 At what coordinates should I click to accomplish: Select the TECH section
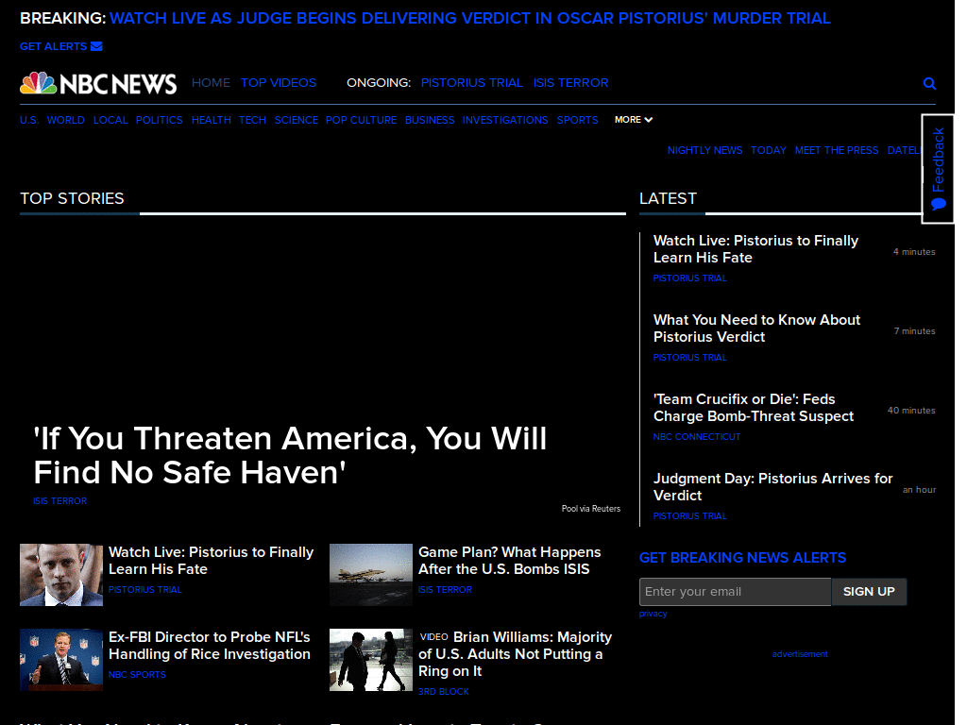252,120
